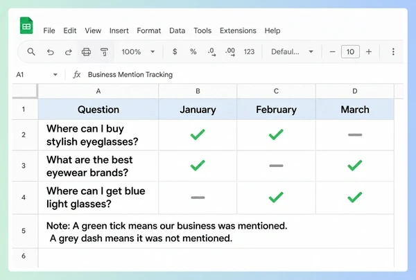
Task: Undo the last action
Action: click(51, 52)
